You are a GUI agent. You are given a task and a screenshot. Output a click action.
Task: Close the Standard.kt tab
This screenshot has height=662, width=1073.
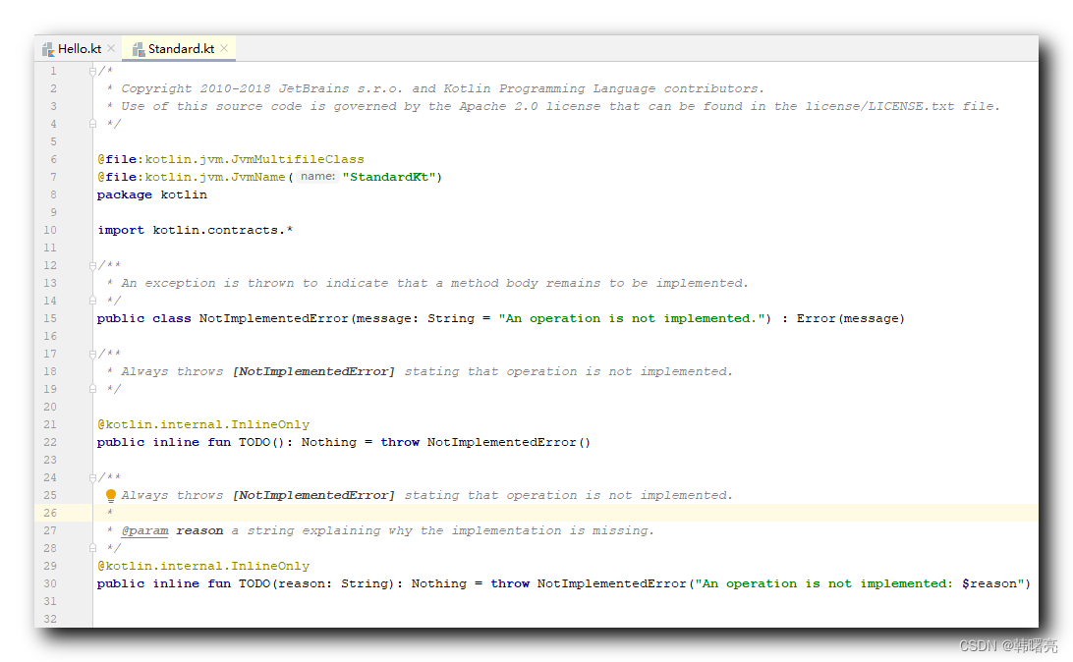click(224, 48)
